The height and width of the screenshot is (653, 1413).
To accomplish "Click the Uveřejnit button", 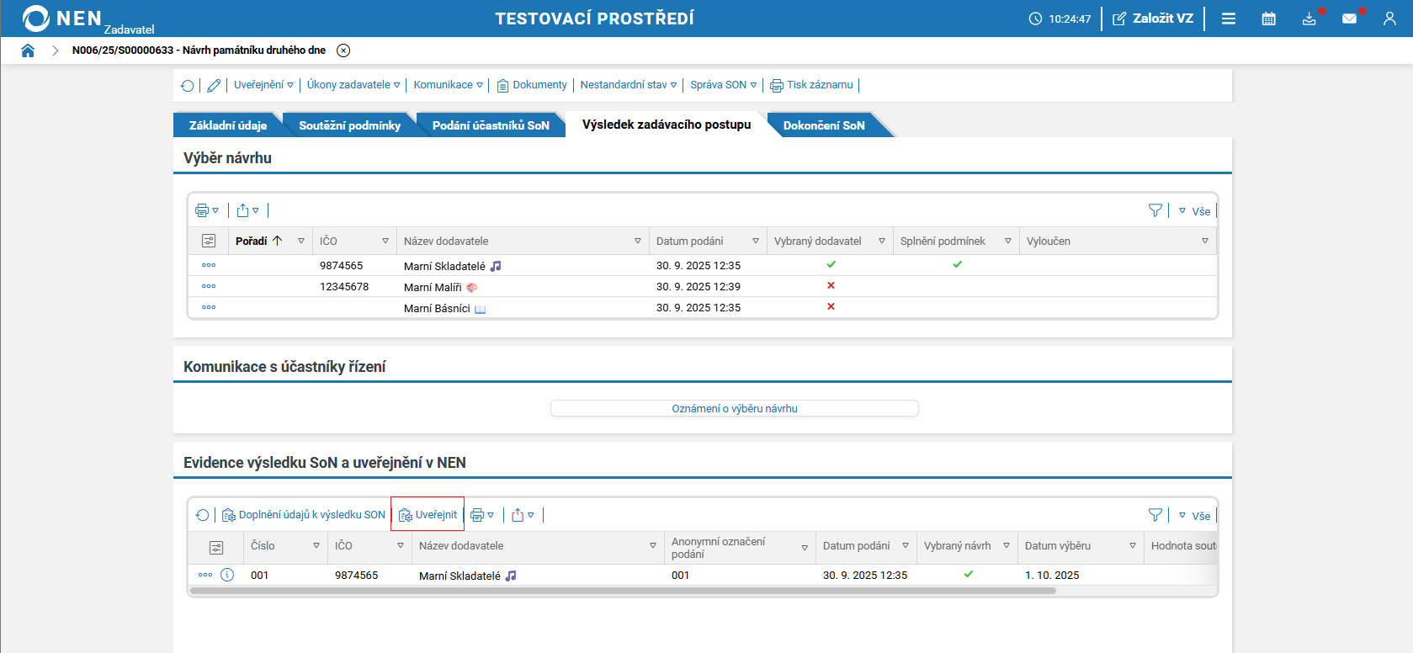I will click(x=428, y=514).
